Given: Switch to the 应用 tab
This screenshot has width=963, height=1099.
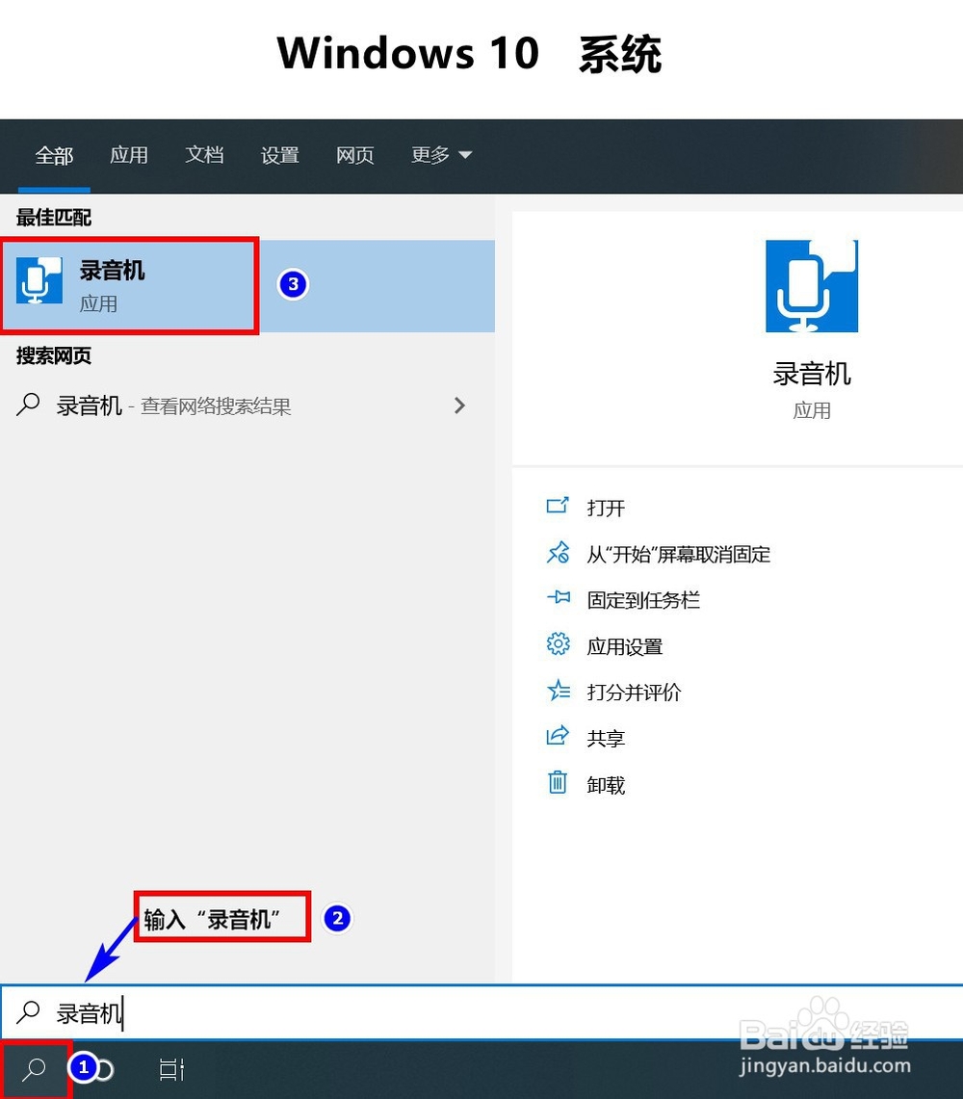Looking at the screenshot, I should 129,155.
